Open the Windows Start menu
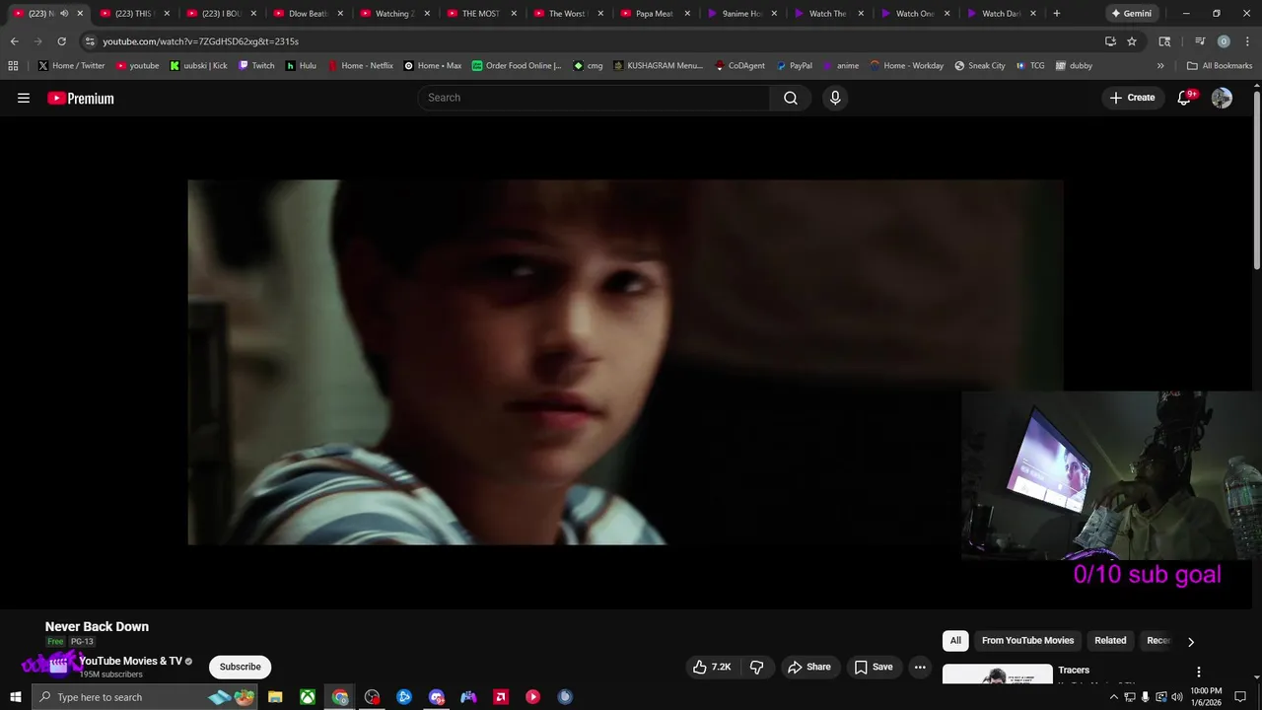Screen dimensions: 1262x710 tap(15, 697)
